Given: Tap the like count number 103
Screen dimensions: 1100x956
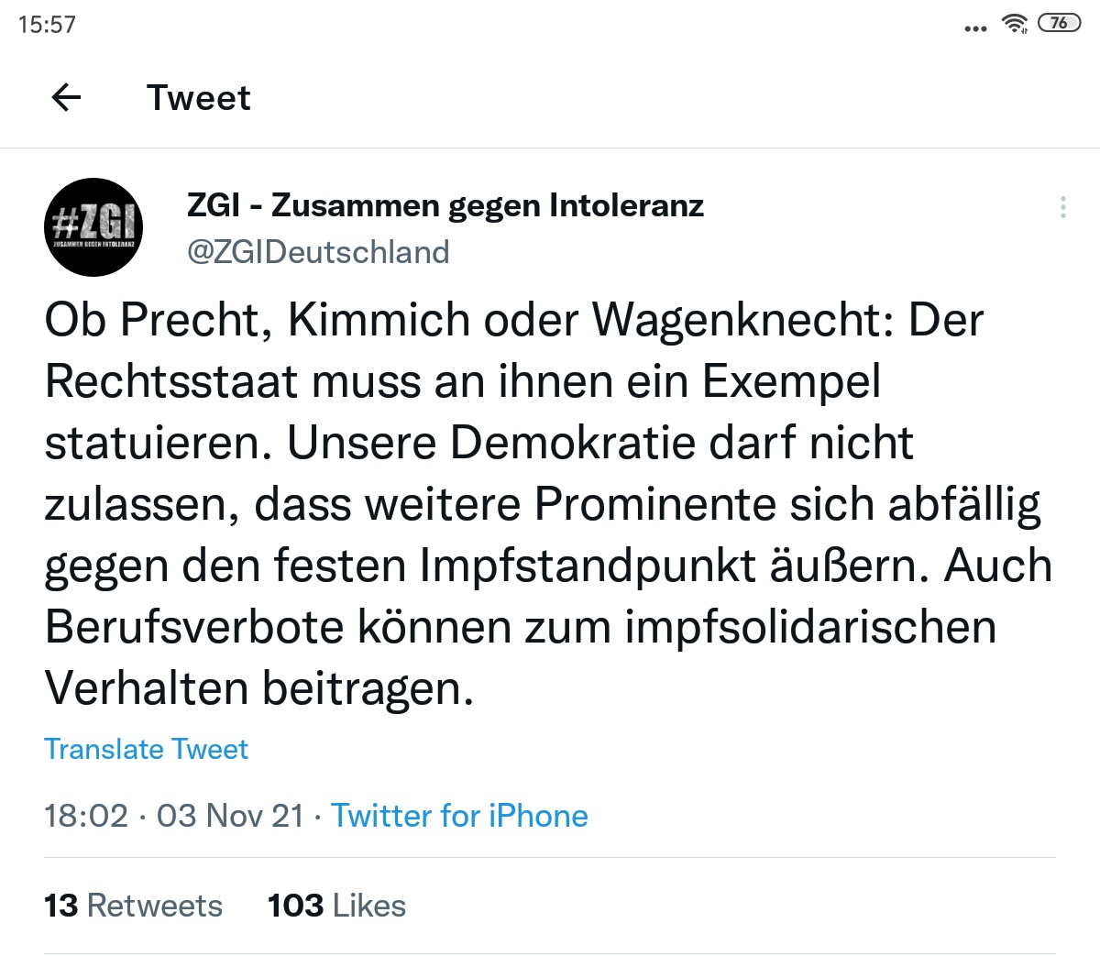Looking at the screenshot, I should (x=295, y=906).
